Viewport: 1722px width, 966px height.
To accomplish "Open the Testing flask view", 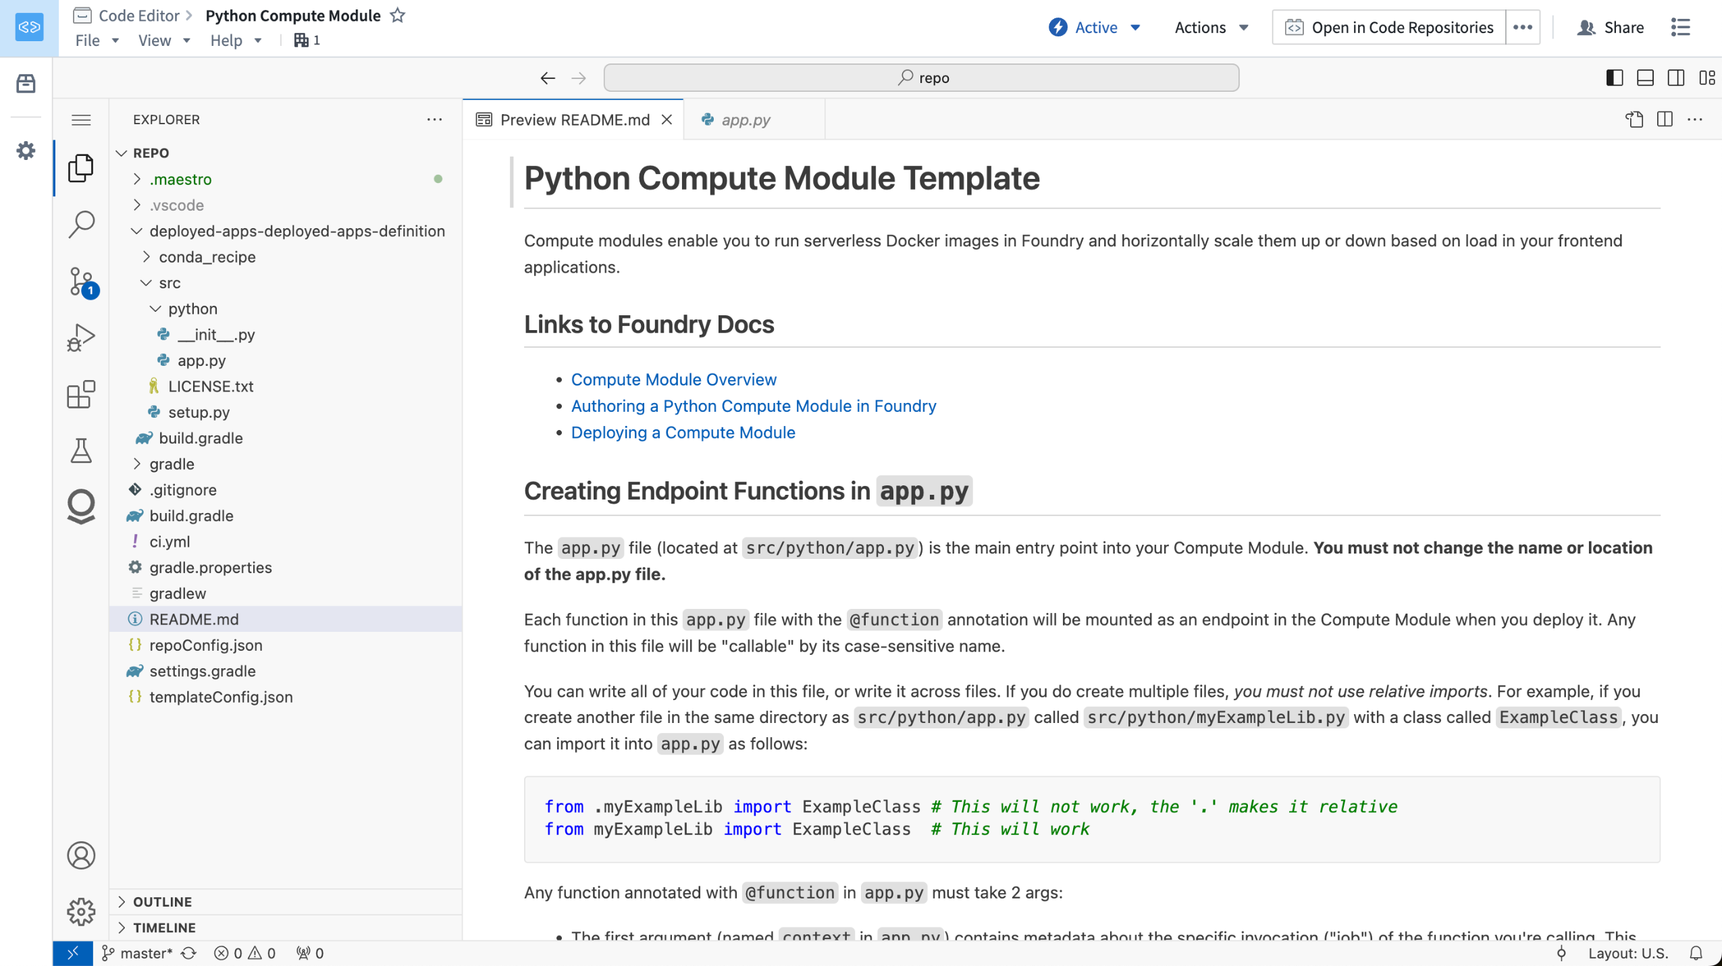I will (81, 450).
